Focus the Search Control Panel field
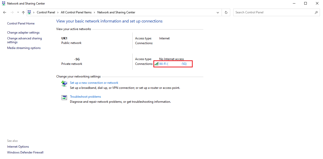323x159 pixels. [x=274, y=12]
